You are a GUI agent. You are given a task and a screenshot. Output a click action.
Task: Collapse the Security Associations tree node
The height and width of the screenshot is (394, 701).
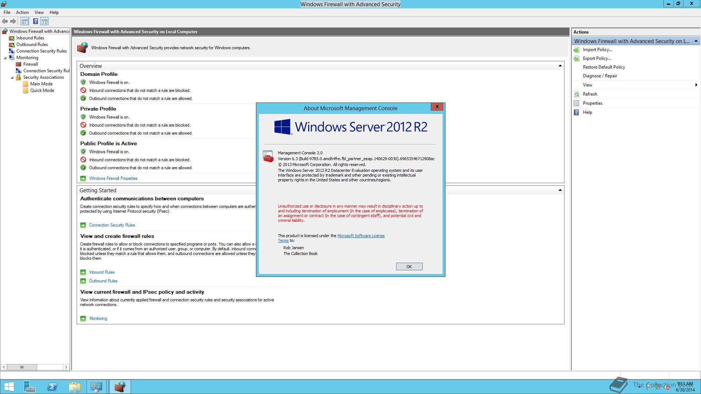point(12,78)
